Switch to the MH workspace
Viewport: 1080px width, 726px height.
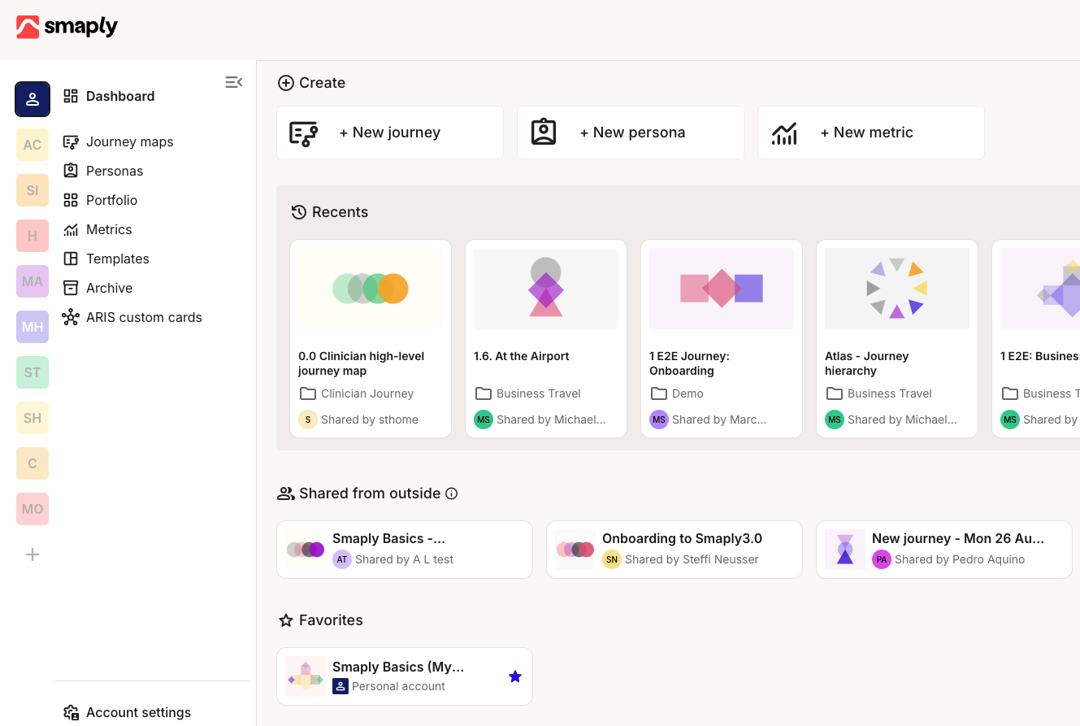[33, 327]
